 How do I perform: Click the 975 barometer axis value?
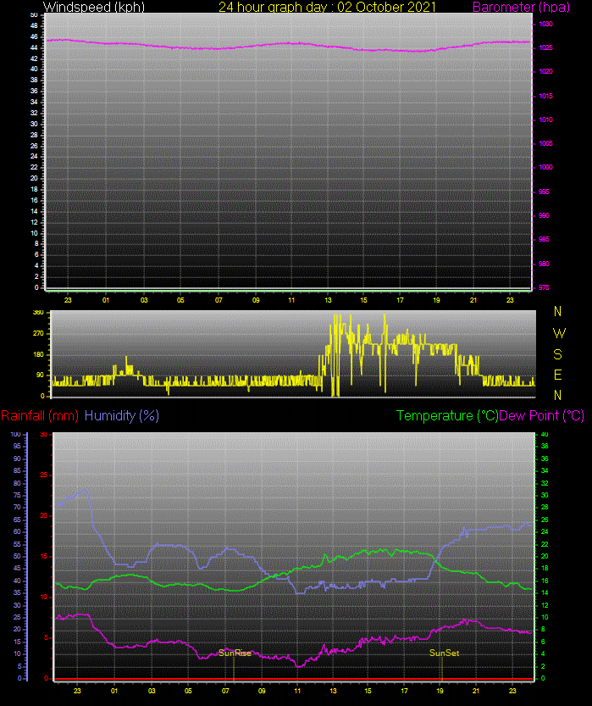tap(544, 287)
